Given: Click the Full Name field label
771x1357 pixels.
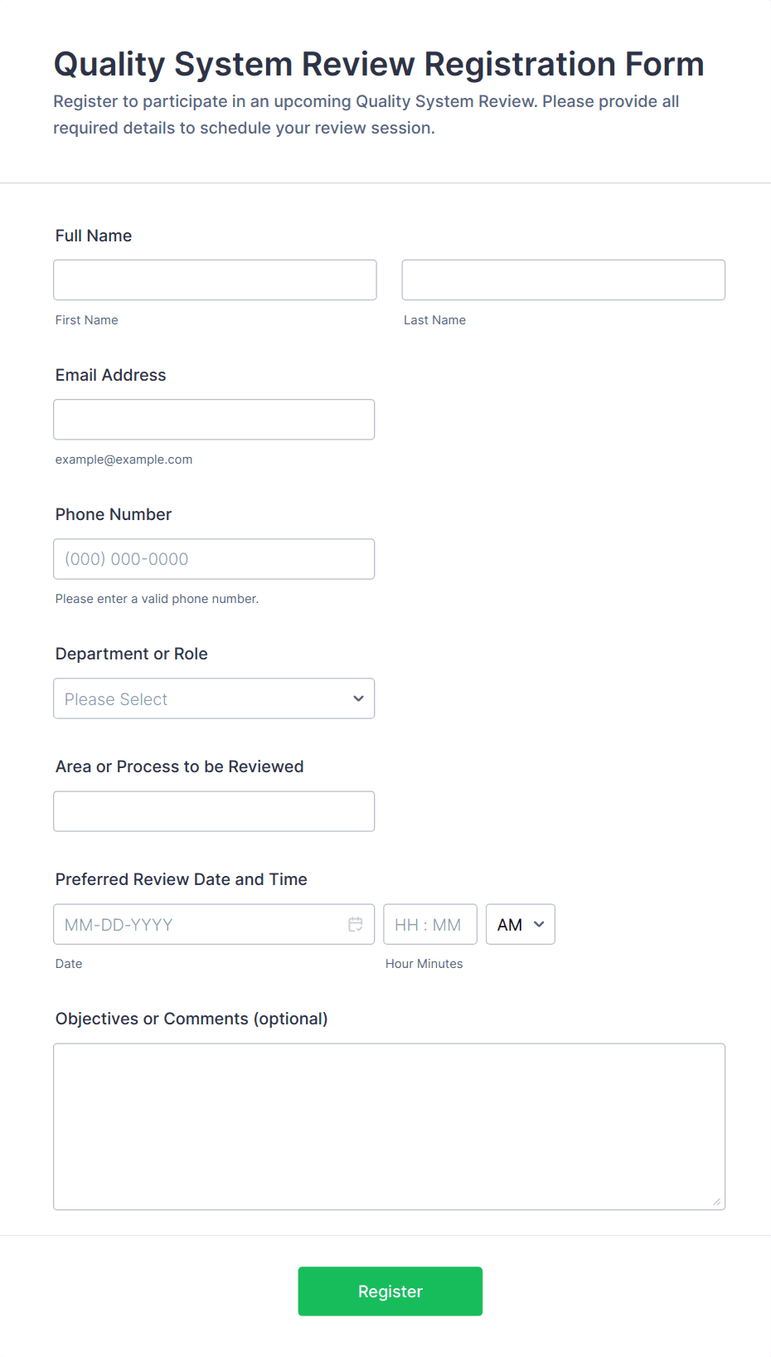Looking at the screenshot, I should click(x=94, y=236).
